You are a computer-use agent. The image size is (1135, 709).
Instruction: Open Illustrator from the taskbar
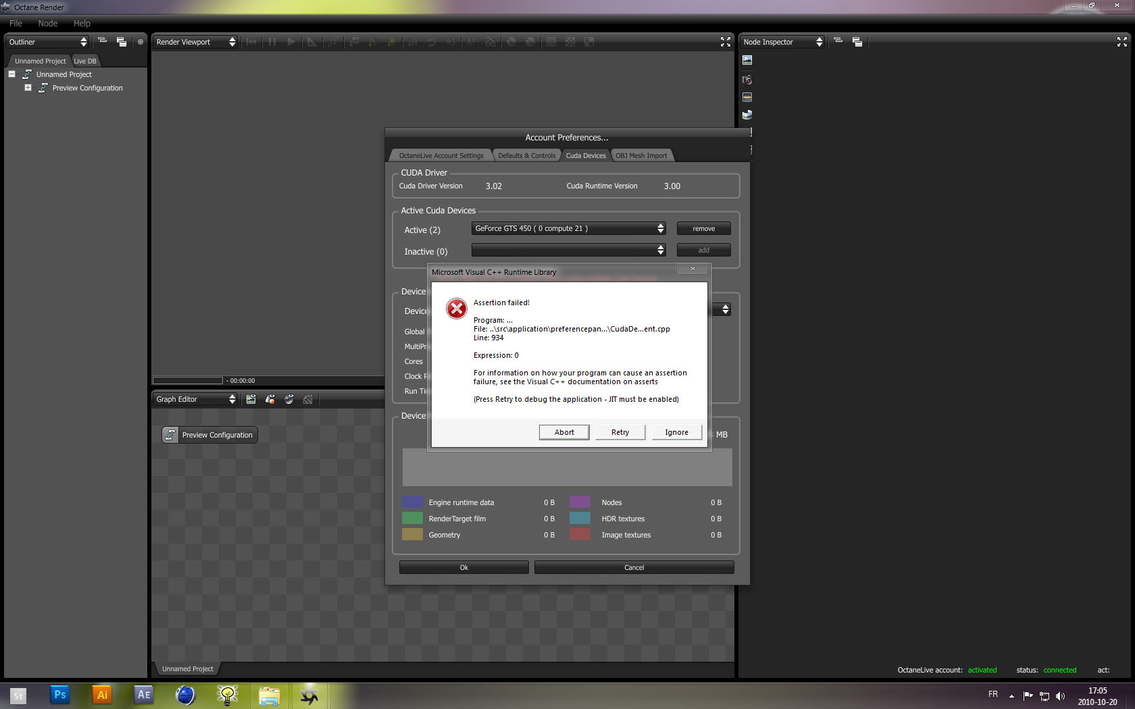coord(102,695)
